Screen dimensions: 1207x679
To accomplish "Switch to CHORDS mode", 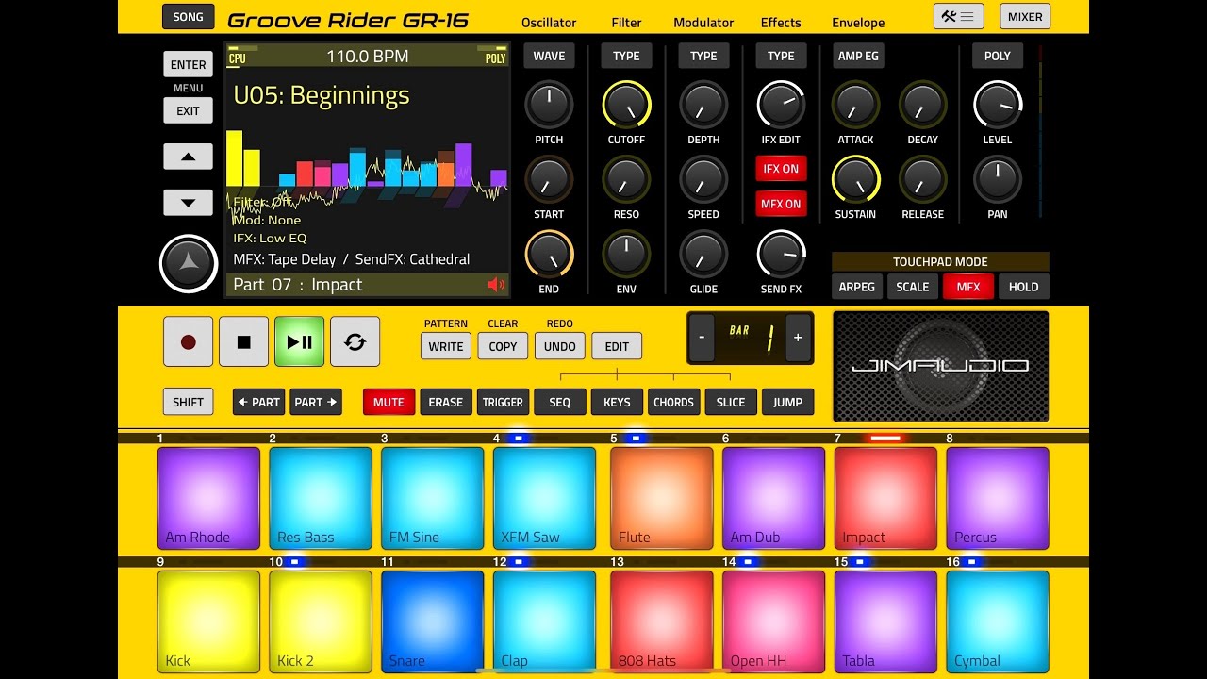I will coord(674,402).
